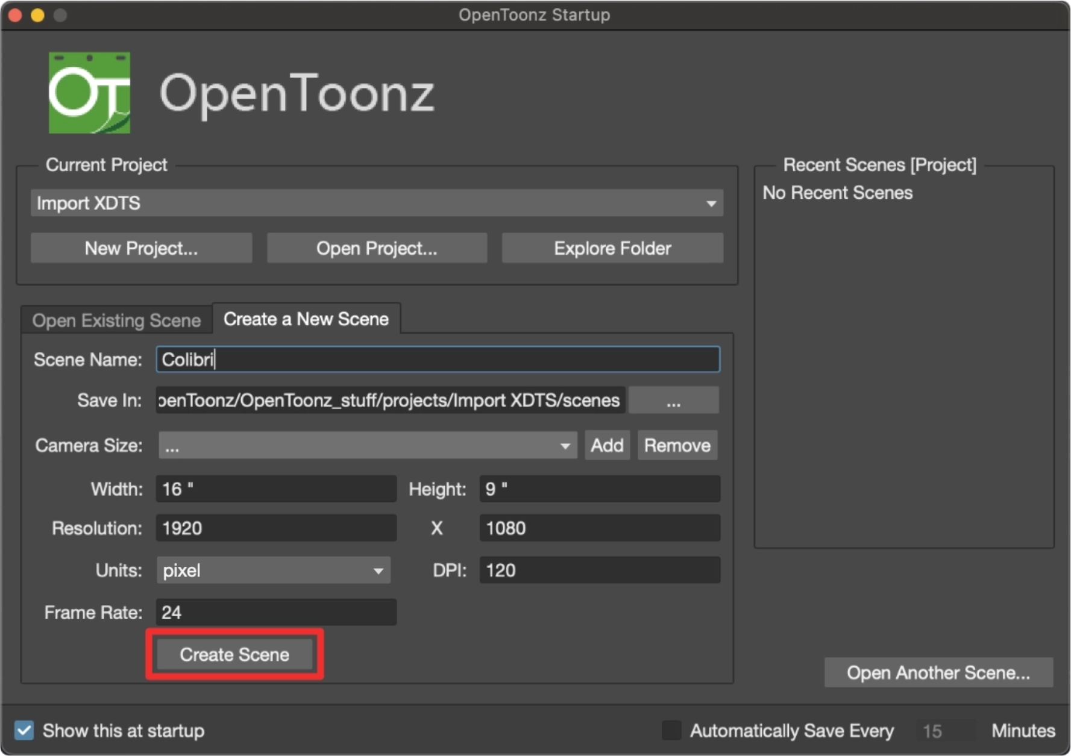Uncheck Show this at startup checkbox

tap(25, 731)
